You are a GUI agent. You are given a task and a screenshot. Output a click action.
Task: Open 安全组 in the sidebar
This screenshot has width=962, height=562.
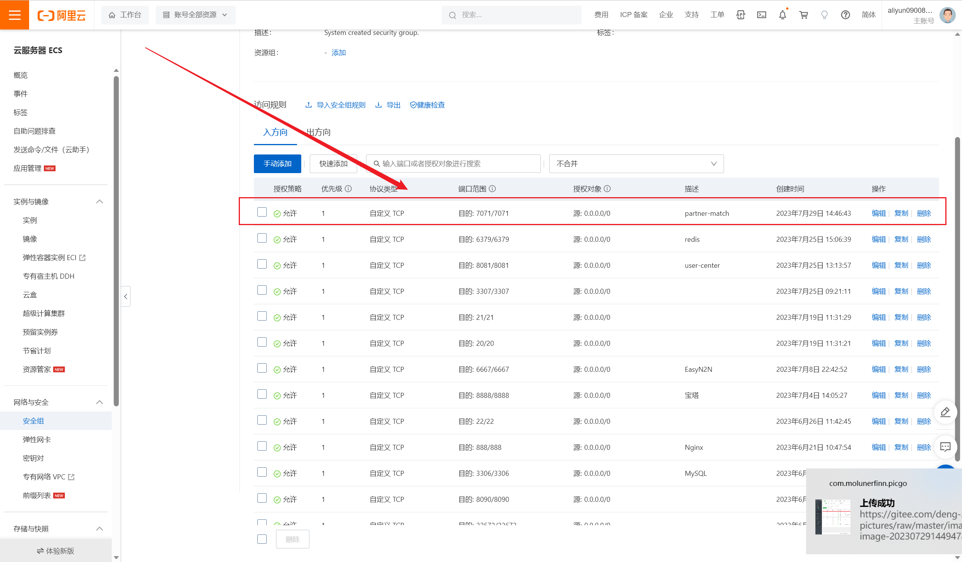tap(33, 421)
